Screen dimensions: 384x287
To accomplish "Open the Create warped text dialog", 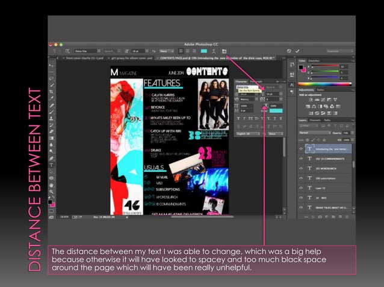I will (214, 51).
